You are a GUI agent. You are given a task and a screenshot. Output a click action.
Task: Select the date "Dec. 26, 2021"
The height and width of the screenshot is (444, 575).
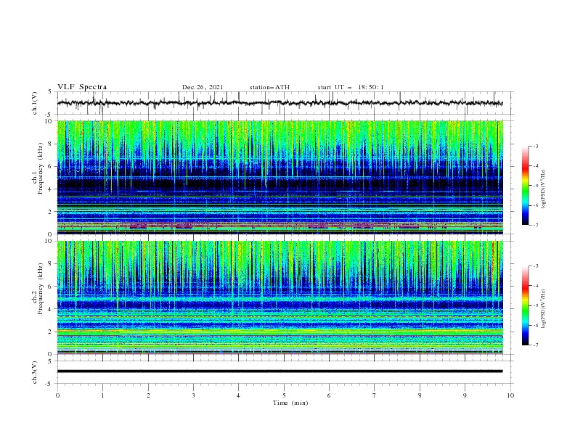tap(203, 87)
